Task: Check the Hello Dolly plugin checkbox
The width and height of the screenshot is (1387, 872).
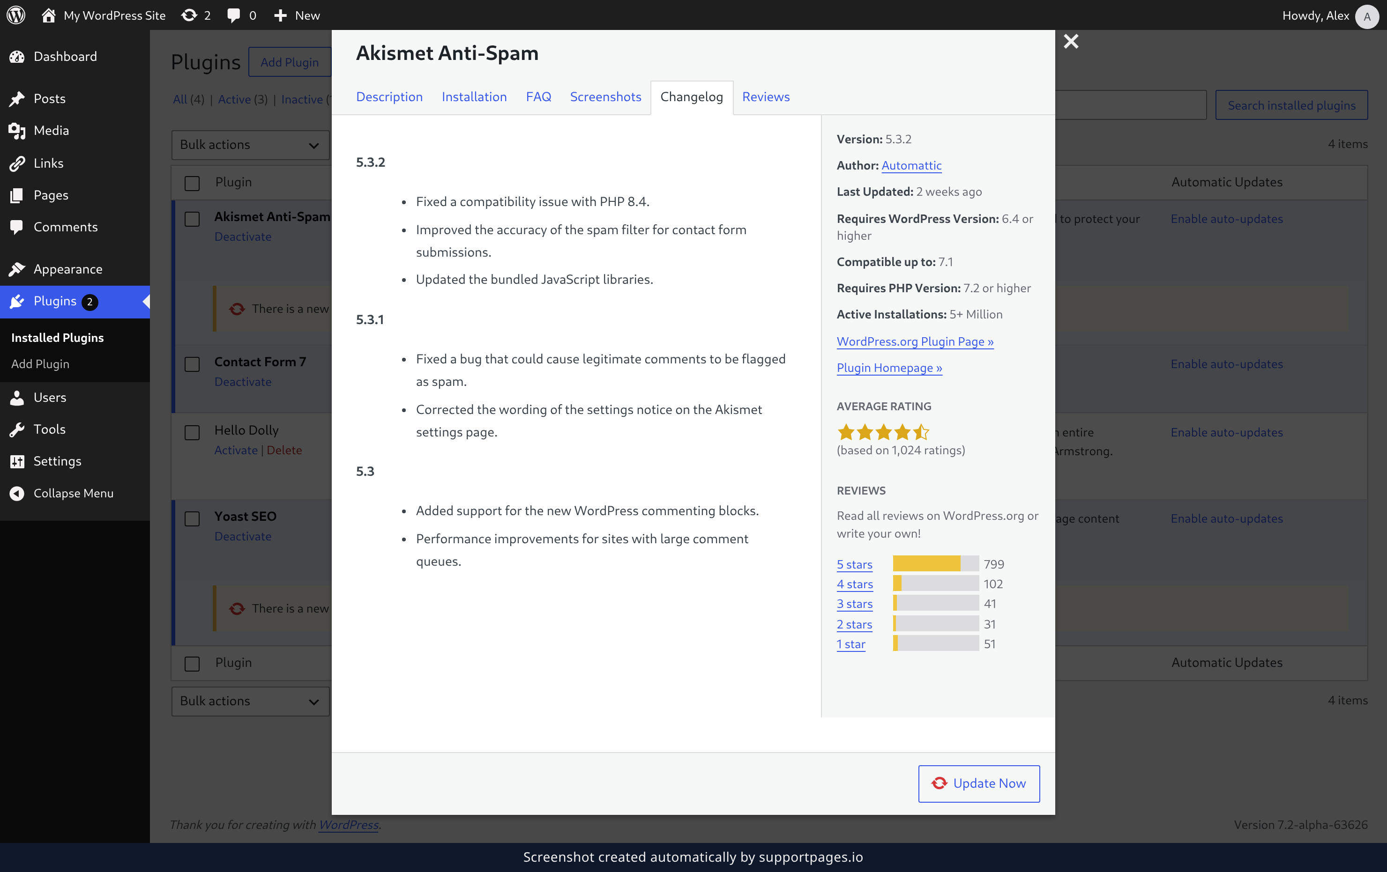Action: (x=192, y=432)
